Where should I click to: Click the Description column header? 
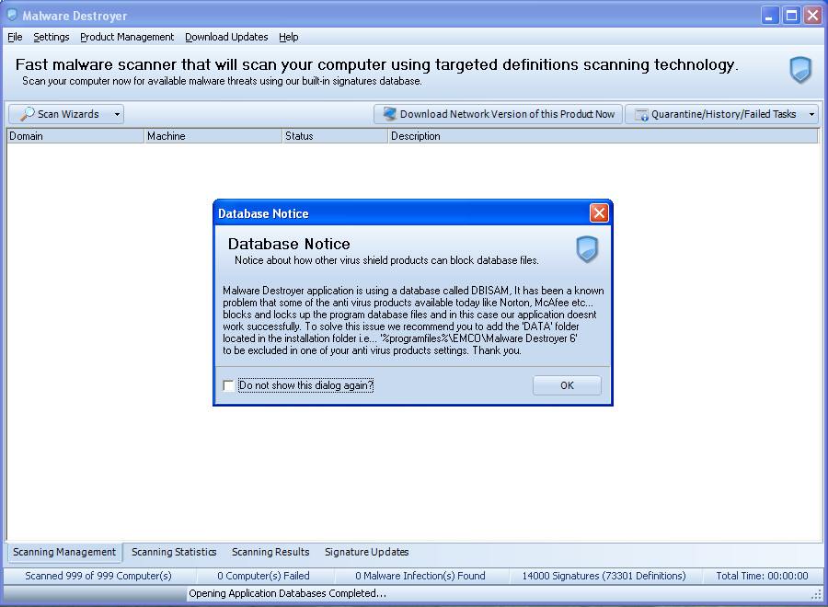pyautogui.click(x=603, y=136)
